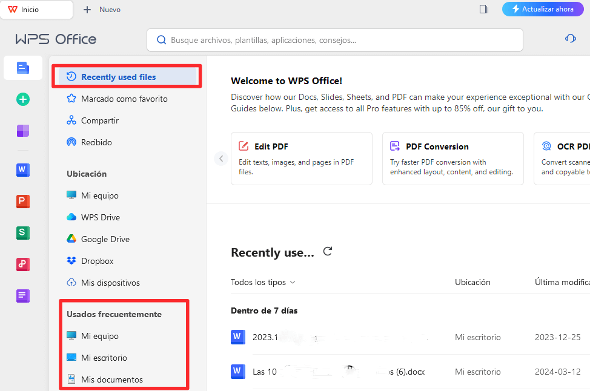
Task: Open the Compartir section
Action: point(93,120)
